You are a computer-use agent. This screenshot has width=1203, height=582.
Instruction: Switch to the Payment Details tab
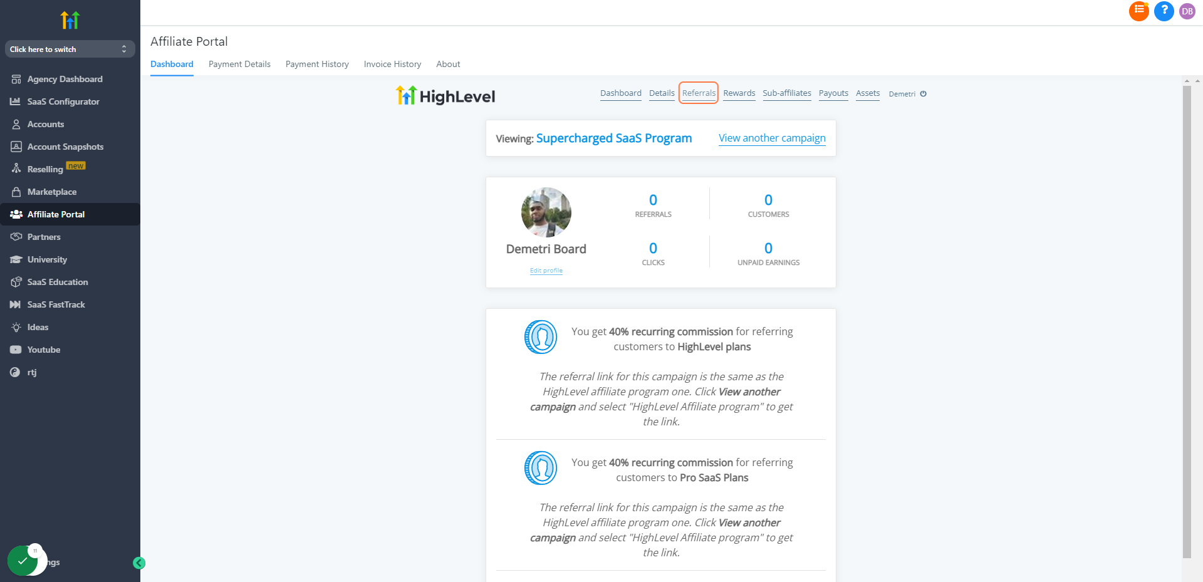click(x=239, y=64)
